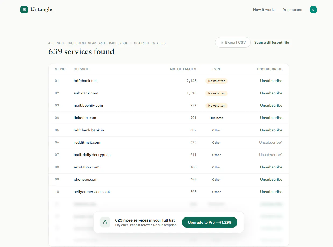Select the hdfcbank.net service name
The width and height of the screenshot is (333, 247).
(x=85, y=81)
